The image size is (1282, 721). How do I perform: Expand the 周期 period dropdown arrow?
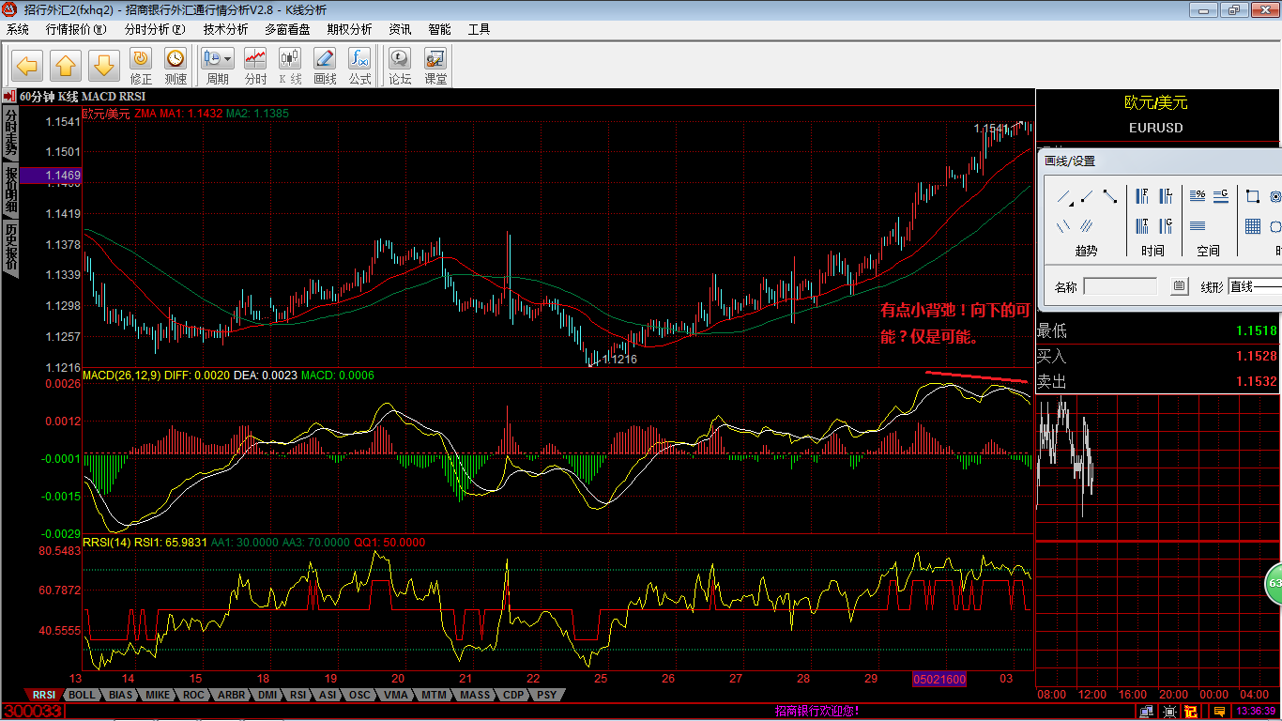(229, 58)
